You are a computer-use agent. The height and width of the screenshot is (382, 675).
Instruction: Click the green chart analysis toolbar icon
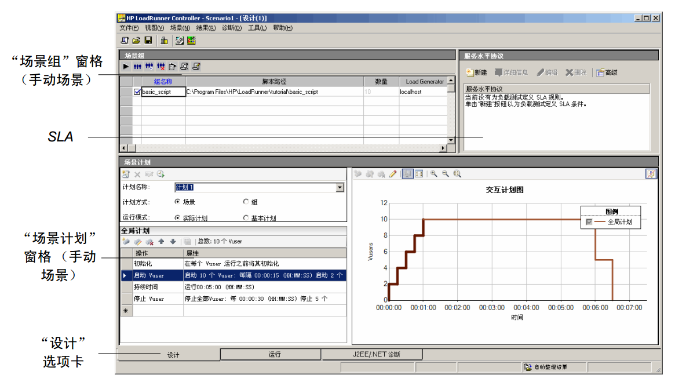tap(191, 41)
